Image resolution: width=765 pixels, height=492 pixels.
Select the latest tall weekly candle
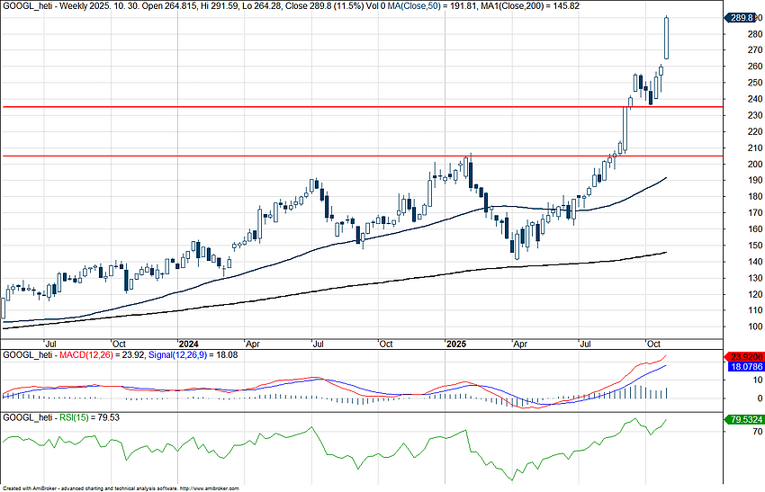click(667, 38)
